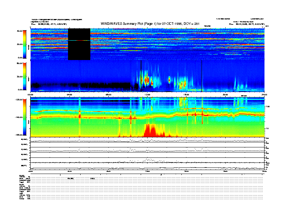Screen dimensions: 285x220
Task: Click the black vertical line before 12:00 in the RAD1 panel
Action: 141,76
